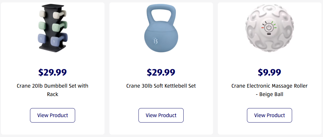This screenshot has width=323, height=137.
Task: Click the $9.99 massage roller price
Action: tap(269, 73)
